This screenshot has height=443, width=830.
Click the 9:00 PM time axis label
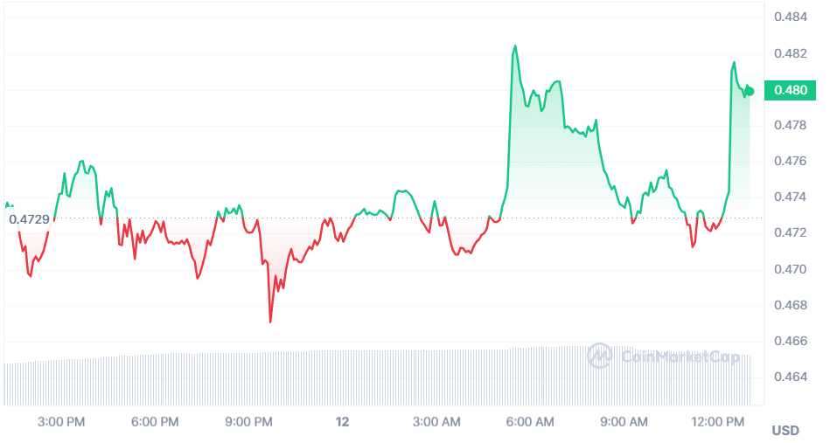249,422
